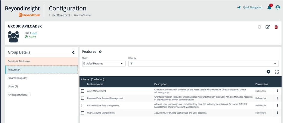This screenshot has height=123, width=283.
Task: Expand the features grid to fullscreen
Action: click(277, 72)
